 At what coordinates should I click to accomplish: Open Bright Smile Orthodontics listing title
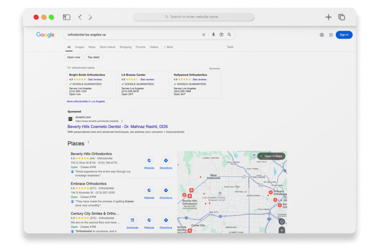click(x=87, y=75)
